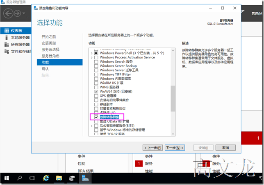
Task: Click the Server Manager forward arrow icon
Action: (17, 13)
